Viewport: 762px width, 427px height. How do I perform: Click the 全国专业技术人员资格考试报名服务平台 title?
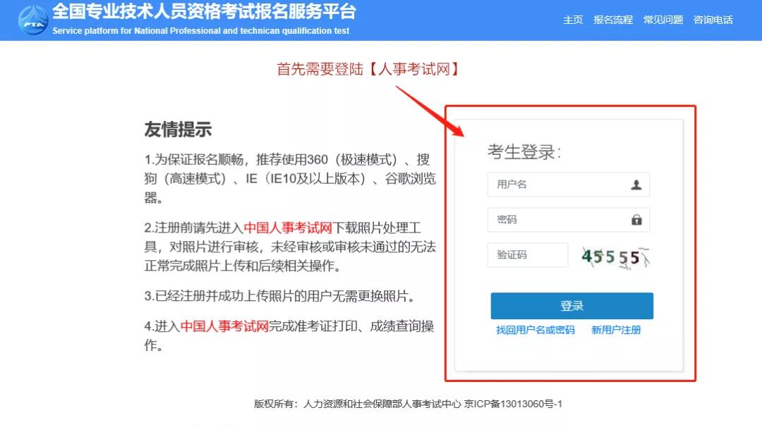(204, 12)
